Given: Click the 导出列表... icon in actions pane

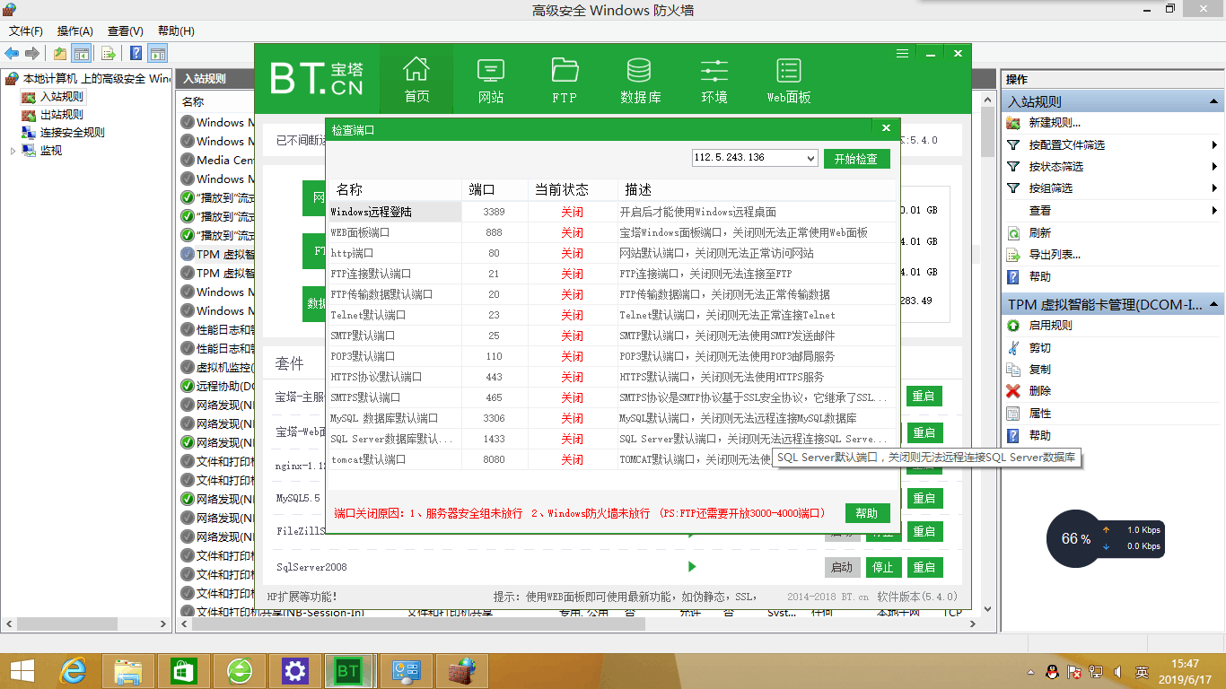Looking at the screenshot, I should (x=1013, y=255).
